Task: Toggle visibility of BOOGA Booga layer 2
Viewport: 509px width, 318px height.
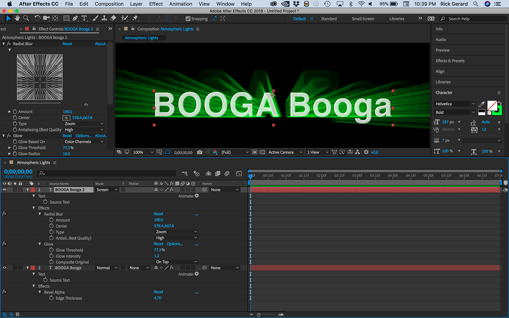Action: [5, 268]
